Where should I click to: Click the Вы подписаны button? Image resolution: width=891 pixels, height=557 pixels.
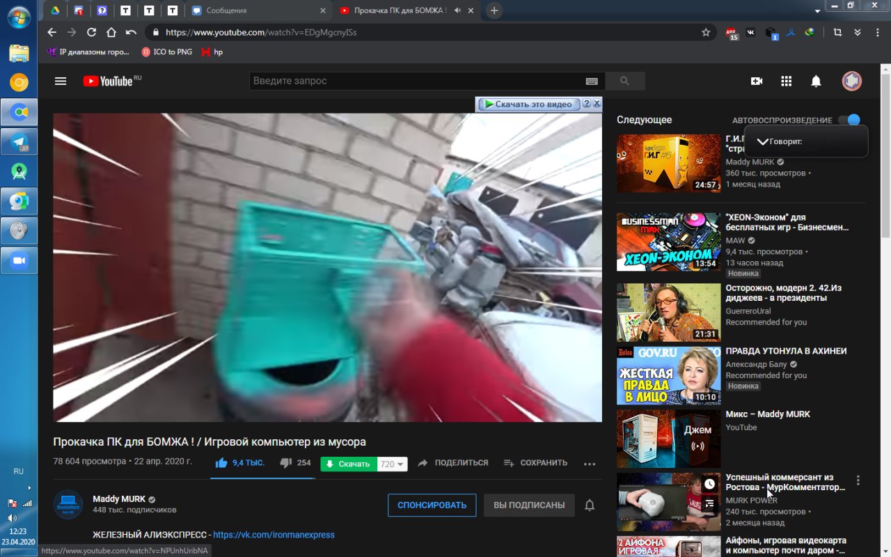529,505
